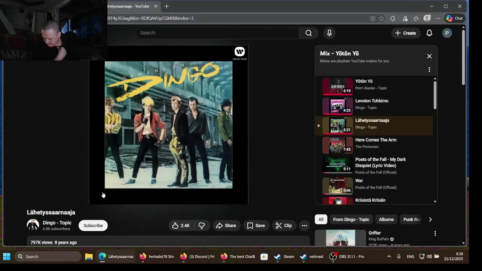Create a Clip from the video
482x271 pixels.
pos(284,225)
